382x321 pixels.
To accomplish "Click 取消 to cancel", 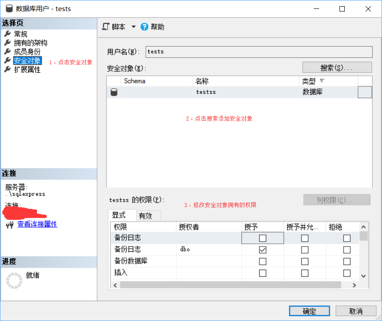I will click(356, 311).
